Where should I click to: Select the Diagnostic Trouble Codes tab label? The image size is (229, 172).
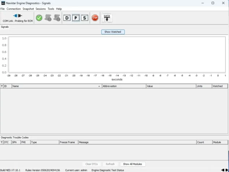coord(15,138)
